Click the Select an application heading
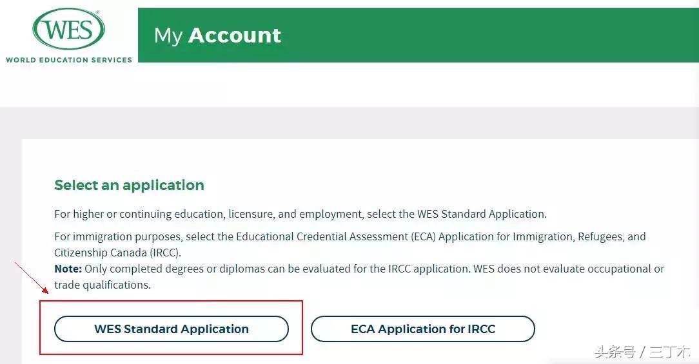 tap(129, 185)
